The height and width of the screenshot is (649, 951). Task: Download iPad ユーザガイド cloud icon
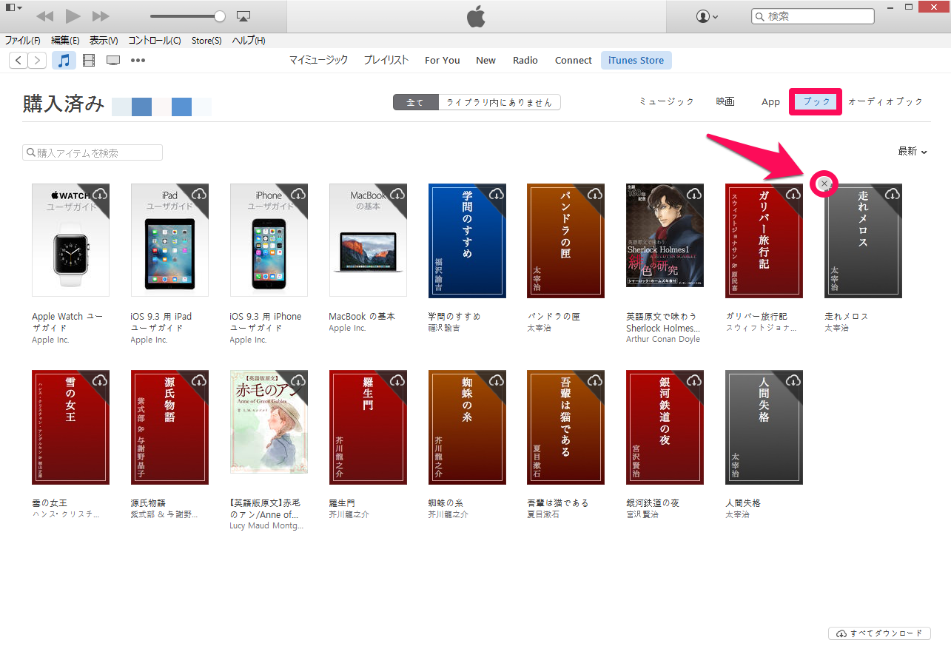[199, 194]
